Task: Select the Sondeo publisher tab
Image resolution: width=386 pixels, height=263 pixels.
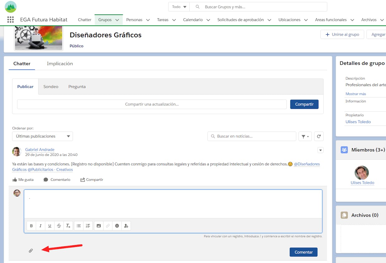Action: coord(51,87)
